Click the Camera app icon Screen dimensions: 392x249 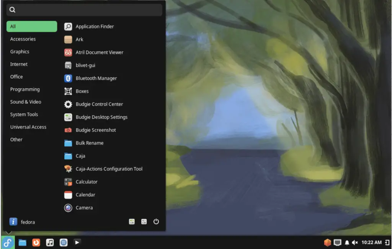coord(68,208)
